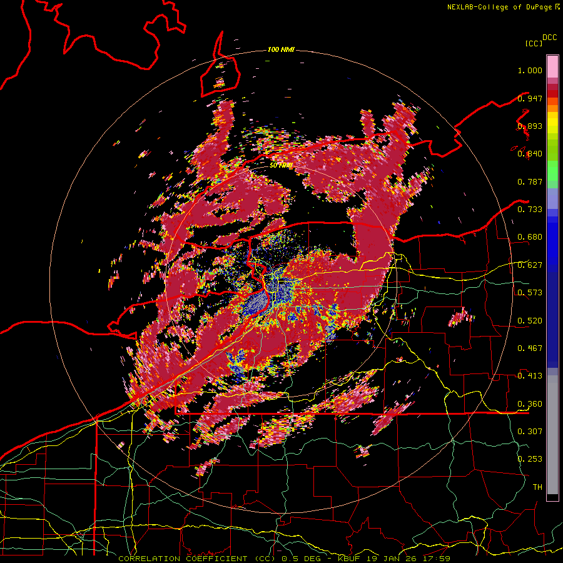The image size is (563, 563).
Task: Click the 0.5 DEG elevation text
Action: 302,559
